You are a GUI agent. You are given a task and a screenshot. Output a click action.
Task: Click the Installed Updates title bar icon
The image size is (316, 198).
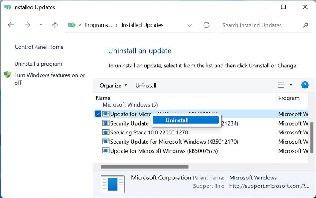pos(8,7)
